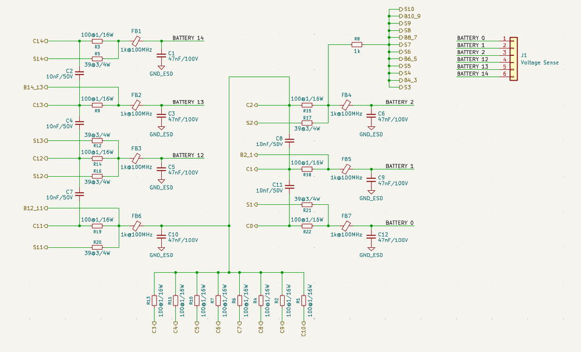The height and width of the screenshot is (352, 581).
Task: Click ferrite bead FB2 symbol
Action: 136,105
